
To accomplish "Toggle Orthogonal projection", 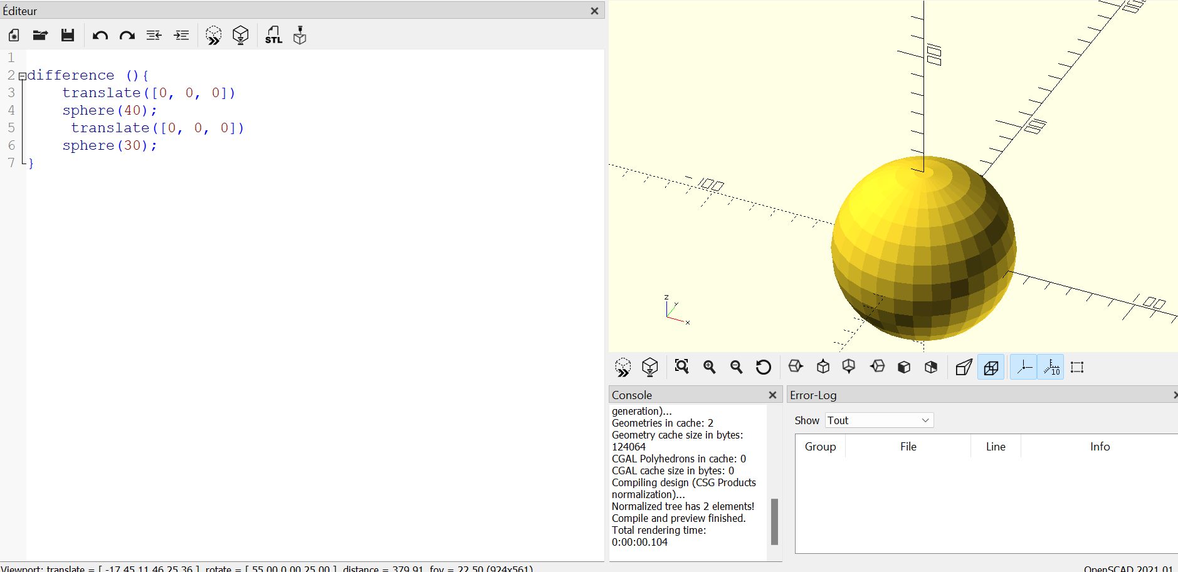I will click(991, 367).
